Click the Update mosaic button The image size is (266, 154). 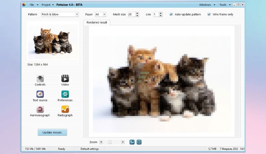click(52, 132)
